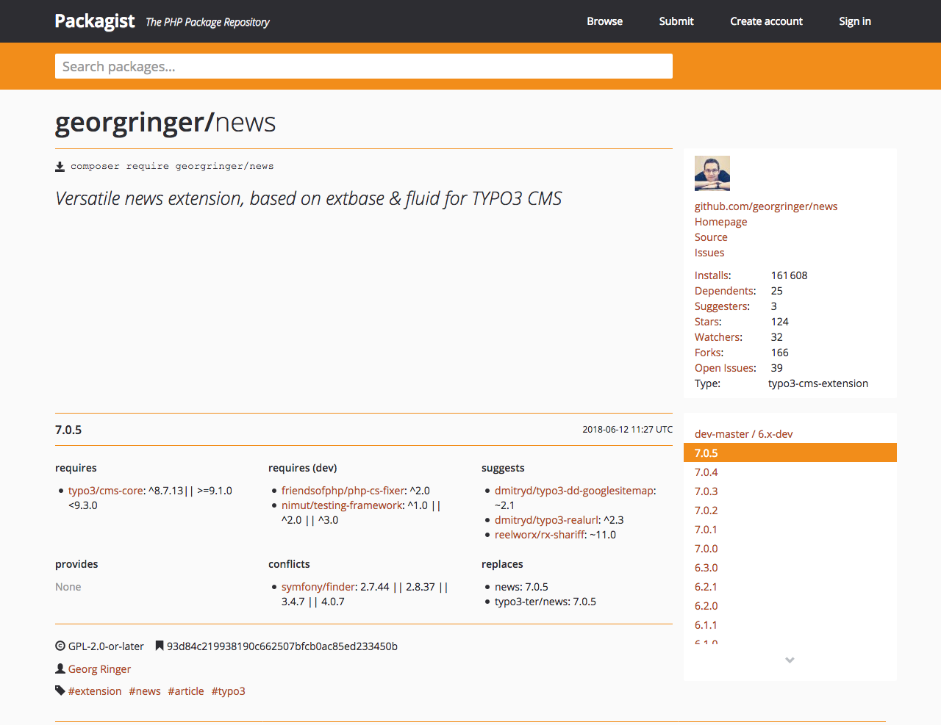Viewport: 941px width, 725px height.
Task: Open symfony/finder conflict package
Action: click(318, 587)
